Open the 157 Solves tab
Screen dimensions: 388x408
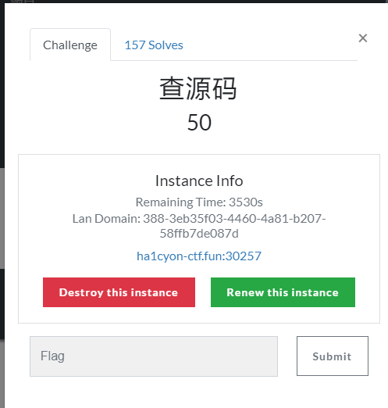click(154, 45)
